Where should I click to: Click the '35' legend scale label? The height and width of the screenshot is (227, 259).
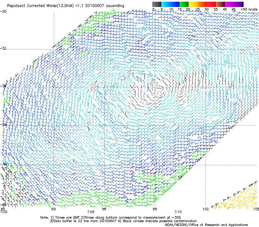click(x=216, y=9)
